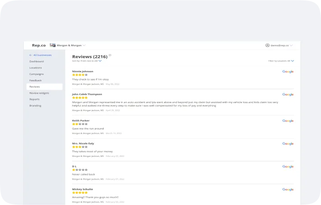Image resolution: width=321 pixels, height=205 pixels.
Task: Click the Rep.co logo
Action: 39,45
